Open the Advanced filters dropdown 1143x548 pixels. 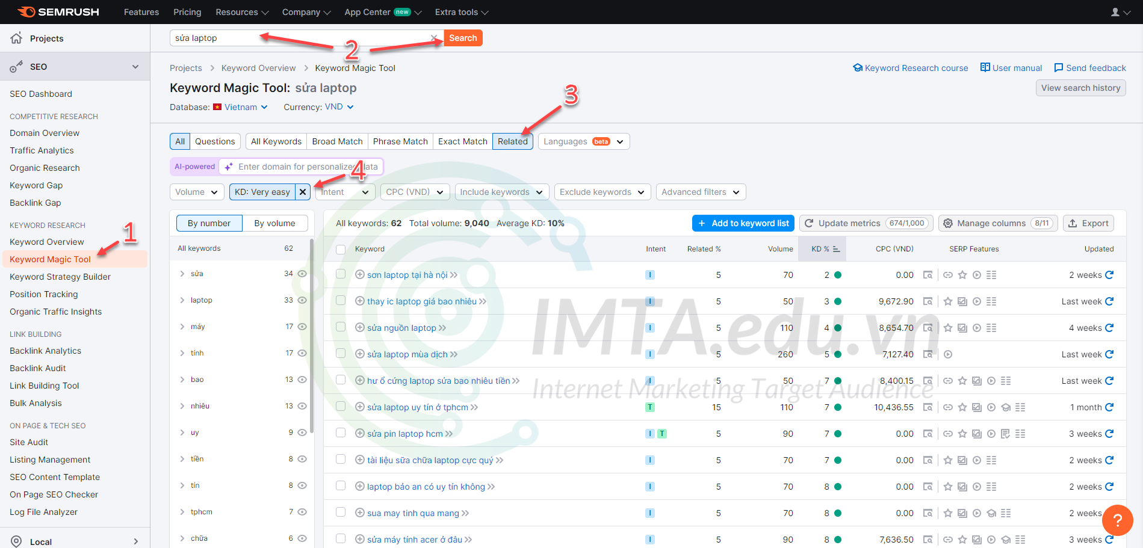[701, 192]
